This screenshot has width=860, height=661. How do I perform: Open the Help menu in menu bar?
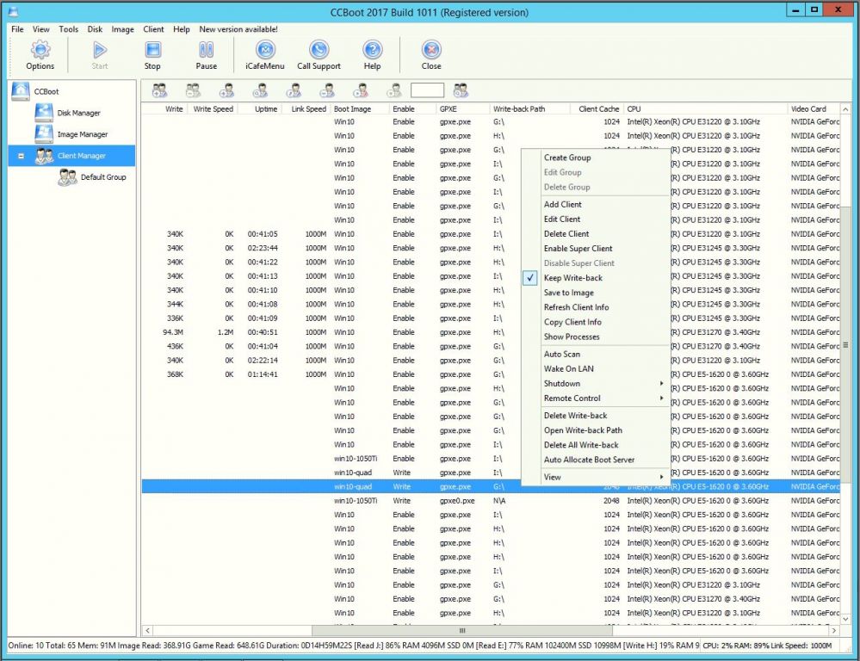tap(182, 29)
